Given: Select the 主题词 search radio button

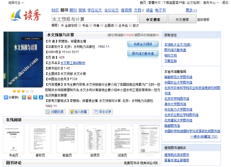Looking at the screenshot, I should (x=102, y=25).
